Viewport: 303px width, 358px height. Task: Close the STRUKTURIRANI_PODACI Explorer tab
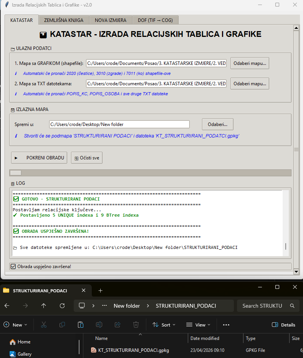(x=84, y=290)
